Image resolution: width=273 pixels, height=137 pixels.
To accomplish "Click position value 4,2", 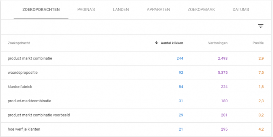I will coord(261,129).
